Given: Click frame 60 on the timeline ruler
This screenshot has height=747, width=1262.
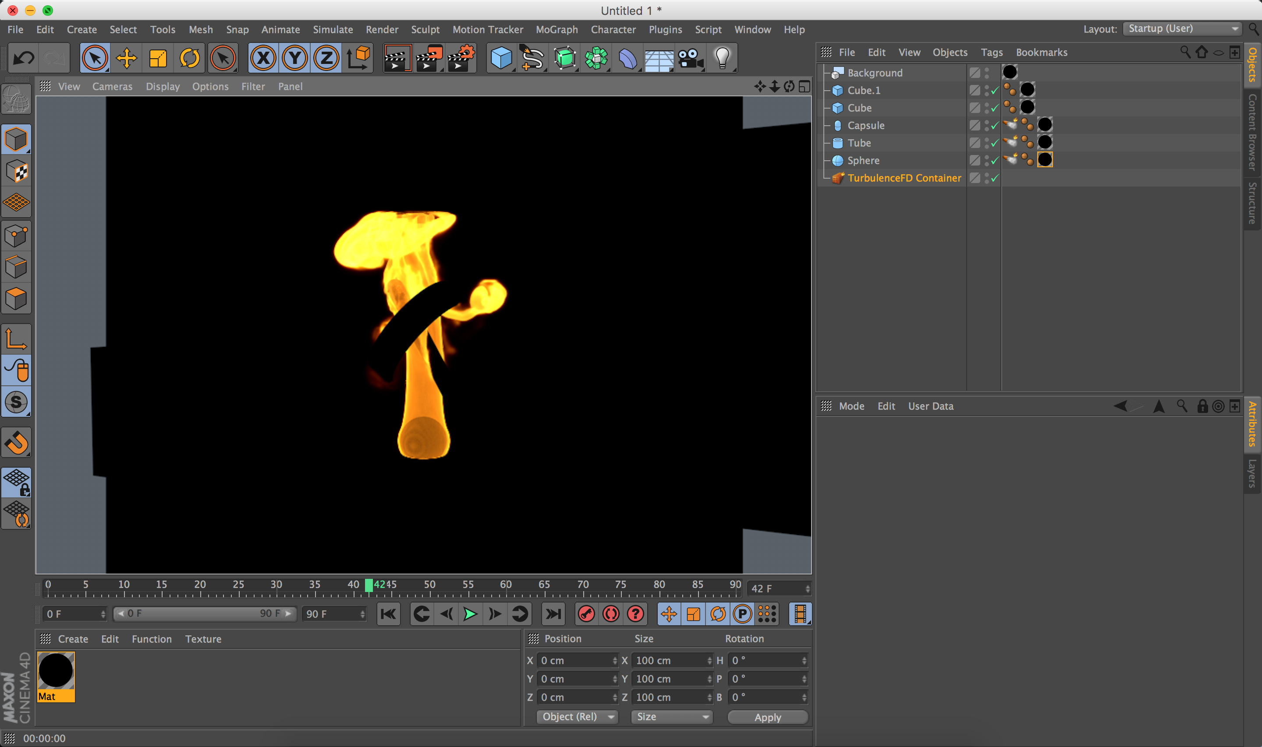Looking at the screenshot, I should click(506, 585).
